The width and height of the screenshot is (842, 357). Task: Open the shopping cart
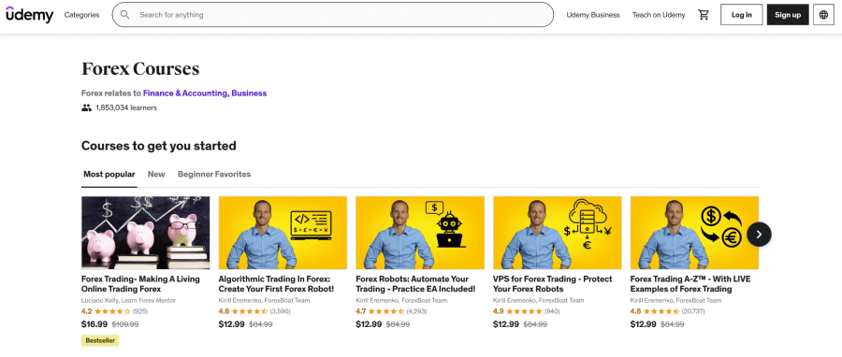click(x=703, y=15)
